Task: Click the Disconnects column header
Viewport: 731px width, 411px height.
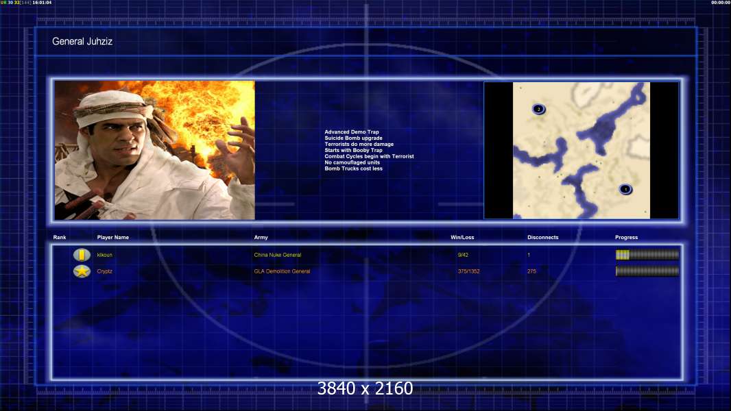Action: [542, 238]
